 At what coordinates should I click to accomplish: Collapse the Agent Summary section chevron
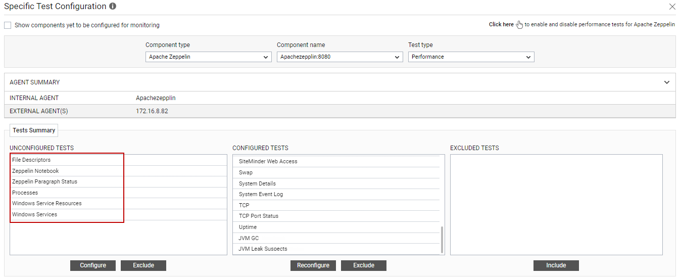pos(667,82)
